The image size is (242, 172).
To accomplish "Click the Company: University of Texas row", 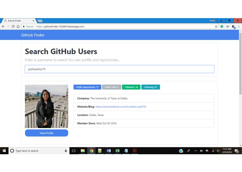I will pyautogui.click(x=144, y=98).
